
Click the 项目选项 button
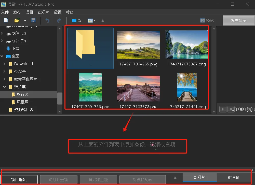pos(19,180)
